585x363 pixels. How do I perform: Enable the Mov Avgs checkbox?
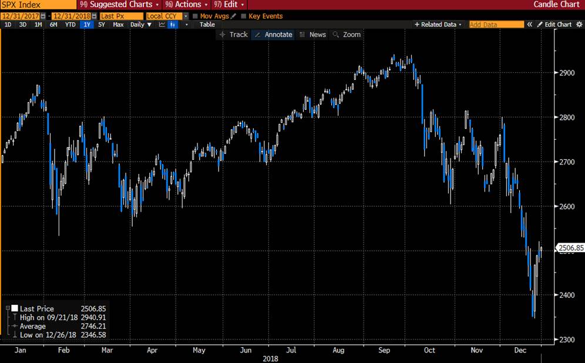pyautogui.click(x=195, y=16)
